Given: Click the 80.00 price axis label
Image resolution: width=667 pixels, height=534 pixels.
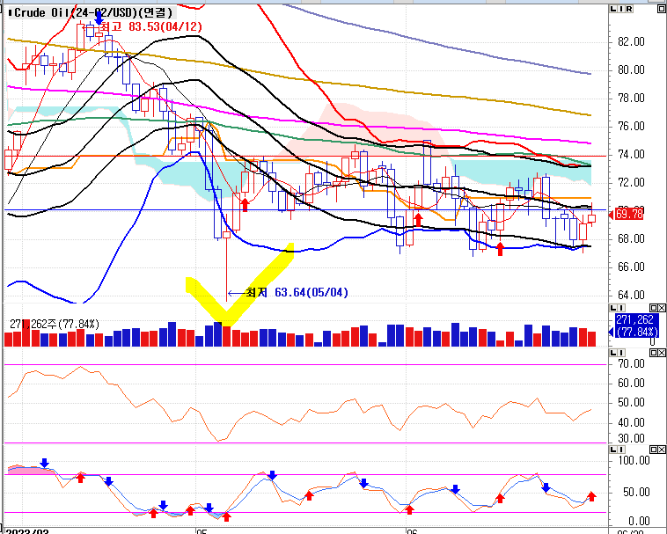Looking at the screenshot, I should (631, 69).
